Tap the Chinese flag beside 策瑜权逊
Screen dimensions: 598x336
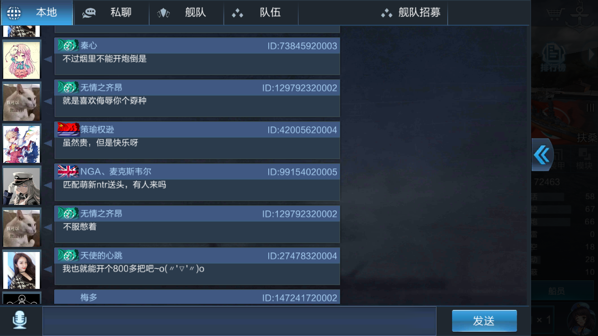tap(68, 129)
